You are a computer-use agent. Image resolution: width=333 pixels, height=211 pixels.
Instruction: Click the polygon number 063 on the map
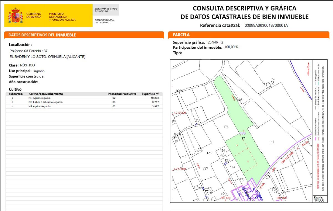242,133
